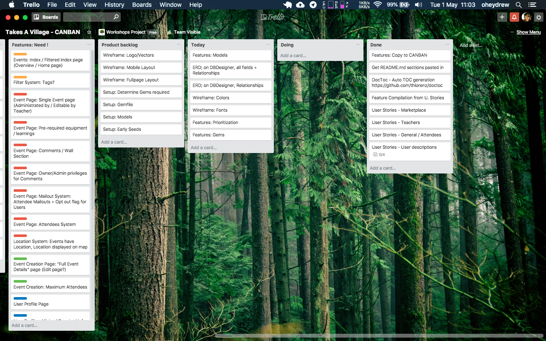Open the History menu

(x=114, y=5)
